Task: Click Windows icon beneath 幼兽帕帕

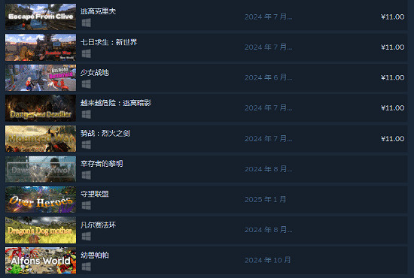Action: (x=87, y=267)
